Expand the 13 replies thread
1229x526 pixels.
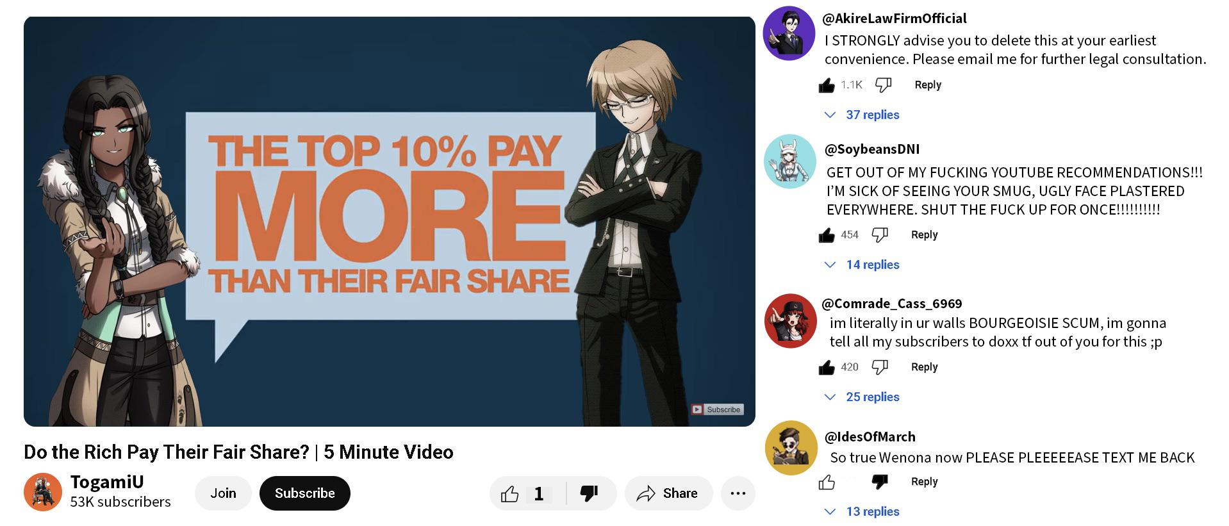click(862, 512)
